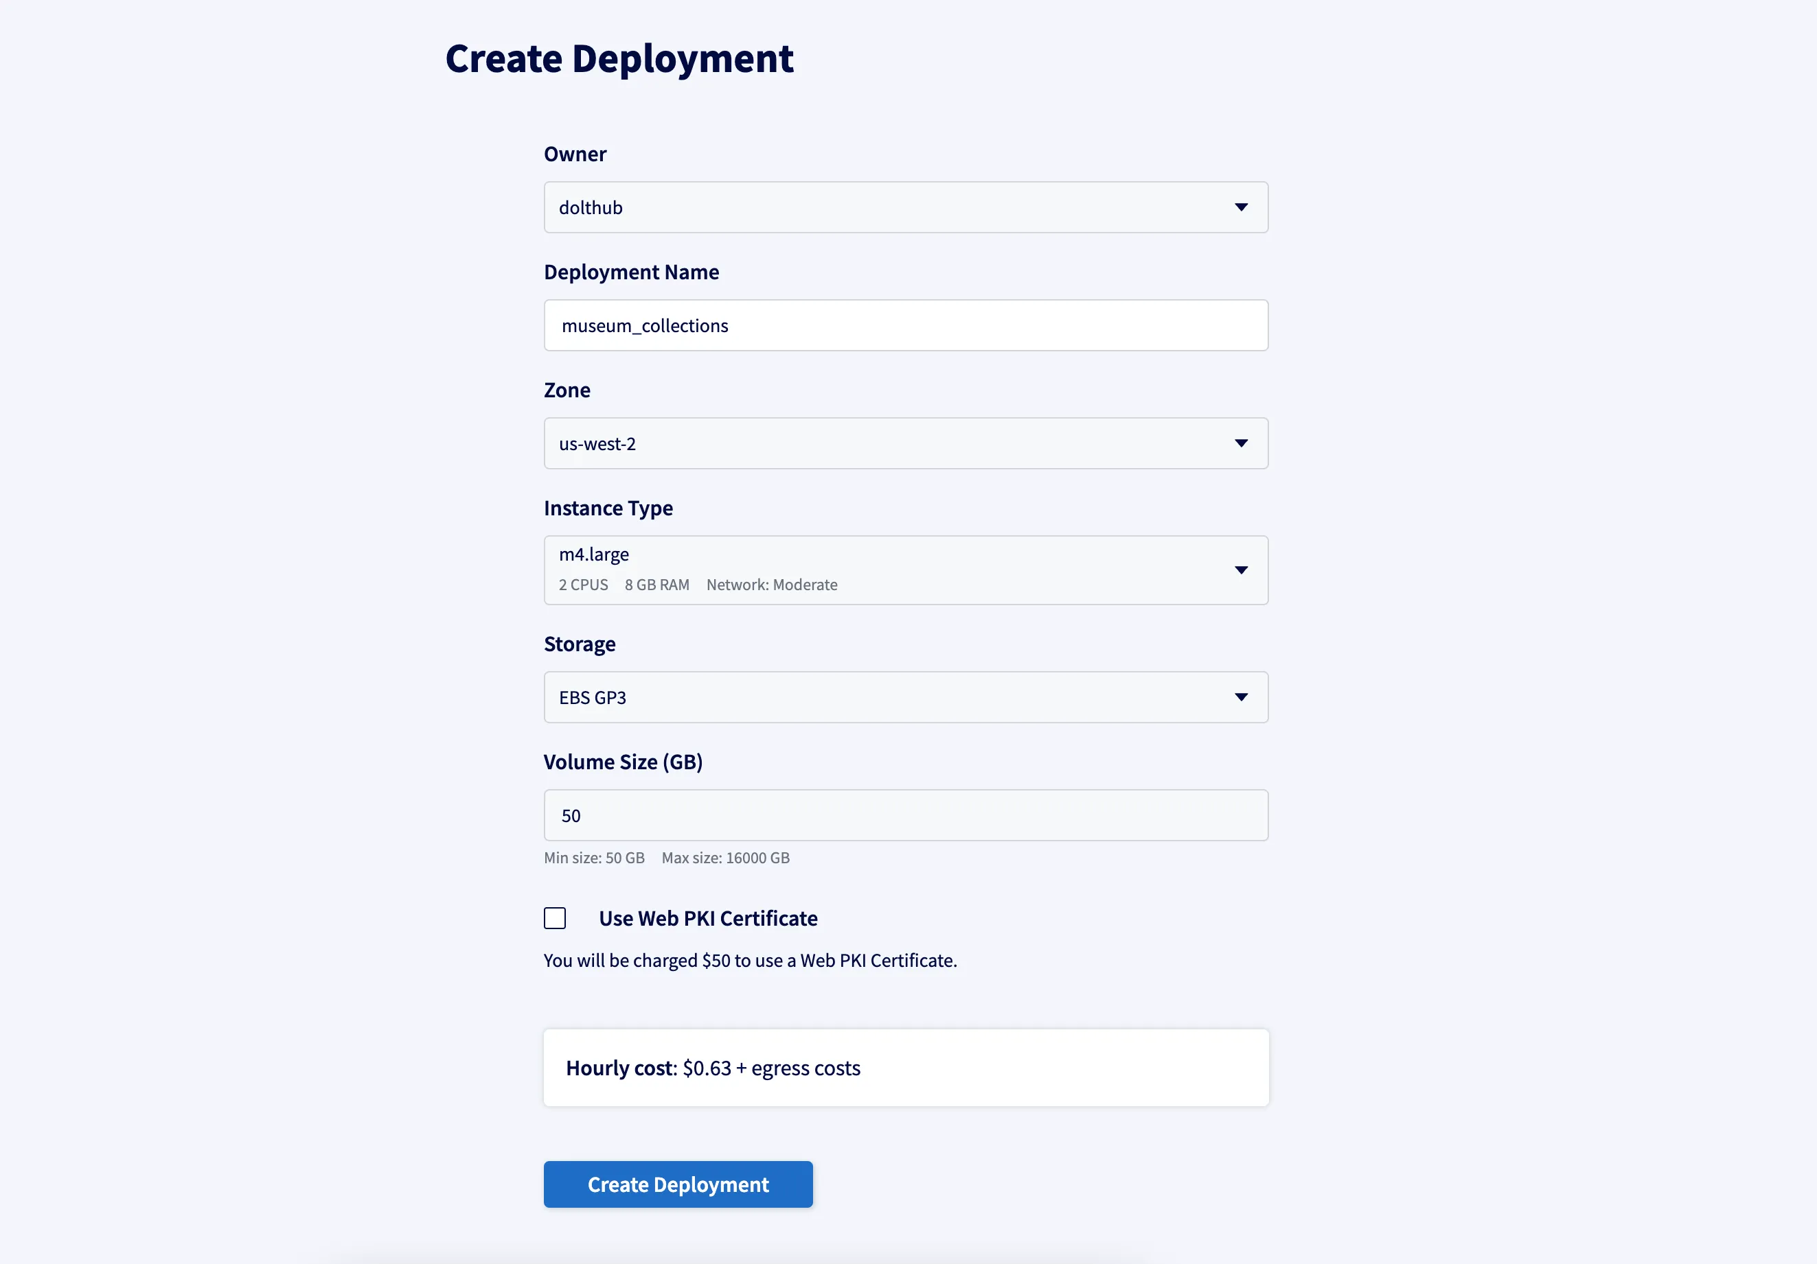
Task: Click the Owner field label
Action: pyautogui.click(x=575, y=154)
